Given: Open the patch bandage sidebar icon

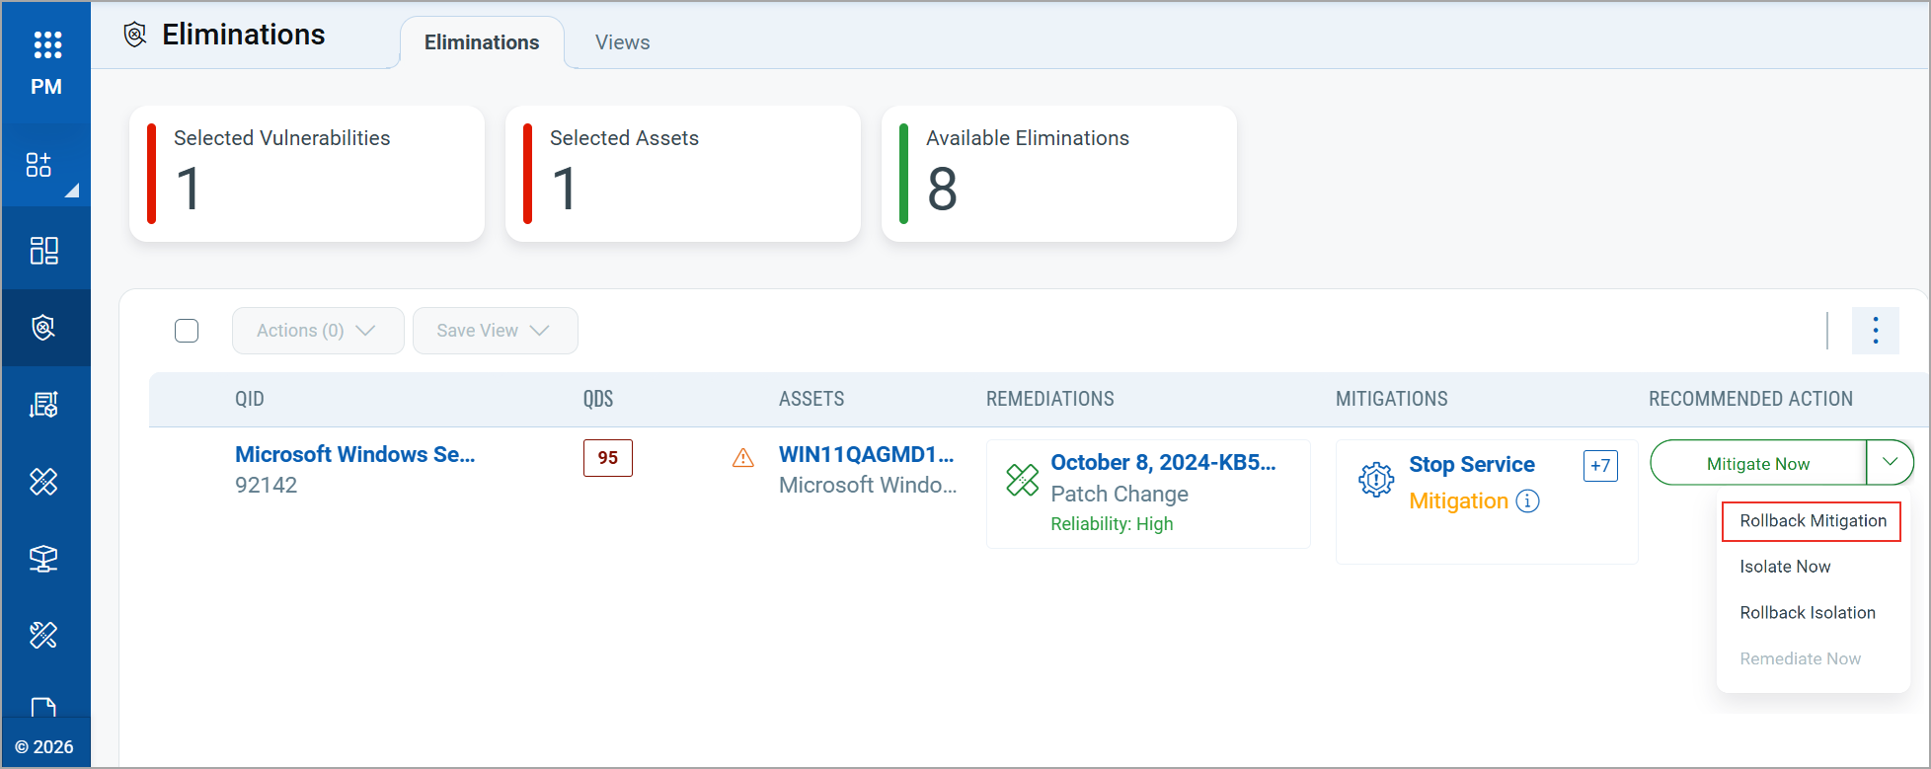Looking at the screenshot, I should pos(44,482).
